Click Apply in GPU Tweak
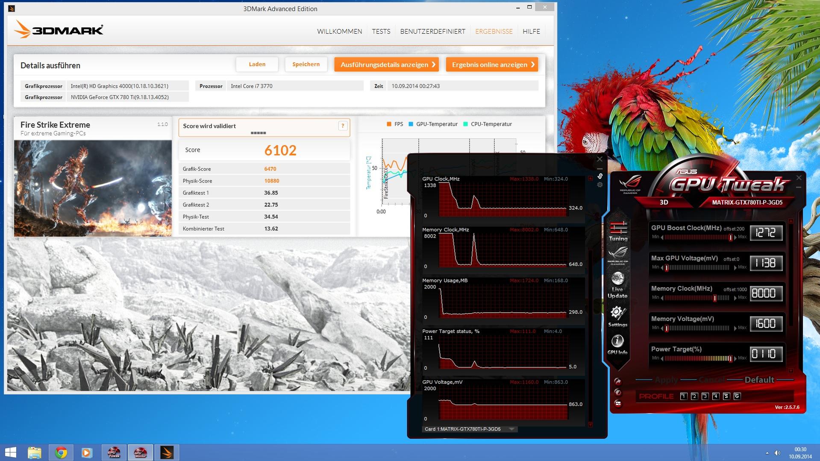 pos(666,380)
